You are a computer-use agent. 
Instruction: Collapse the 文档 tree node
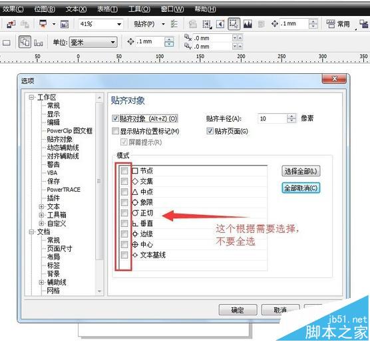pos(31,232)
